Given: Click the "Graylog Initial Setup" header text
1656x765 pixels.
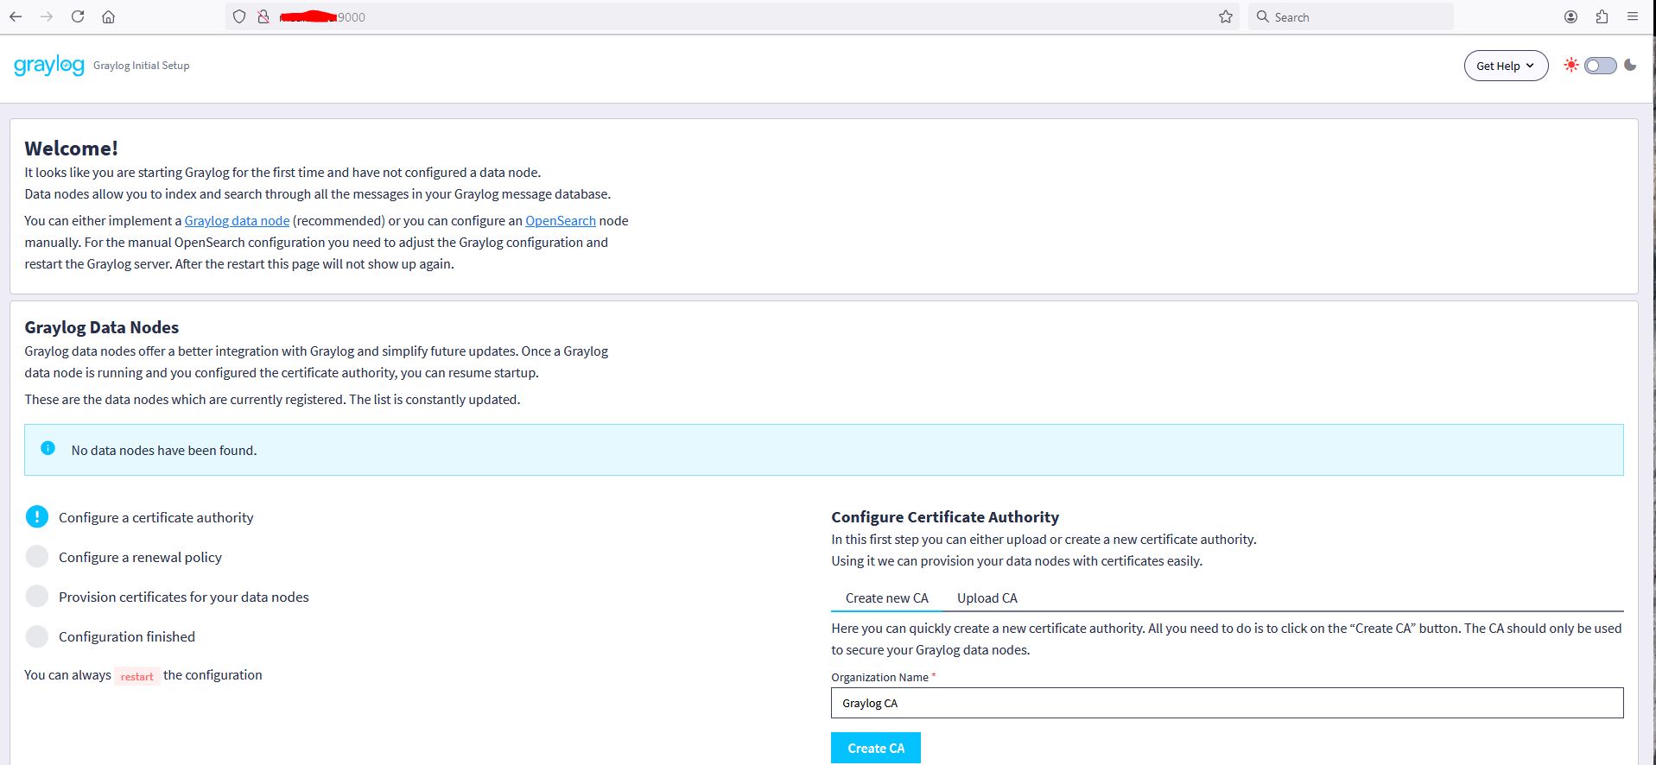Looking at the screenshot, I should point(142,66).
